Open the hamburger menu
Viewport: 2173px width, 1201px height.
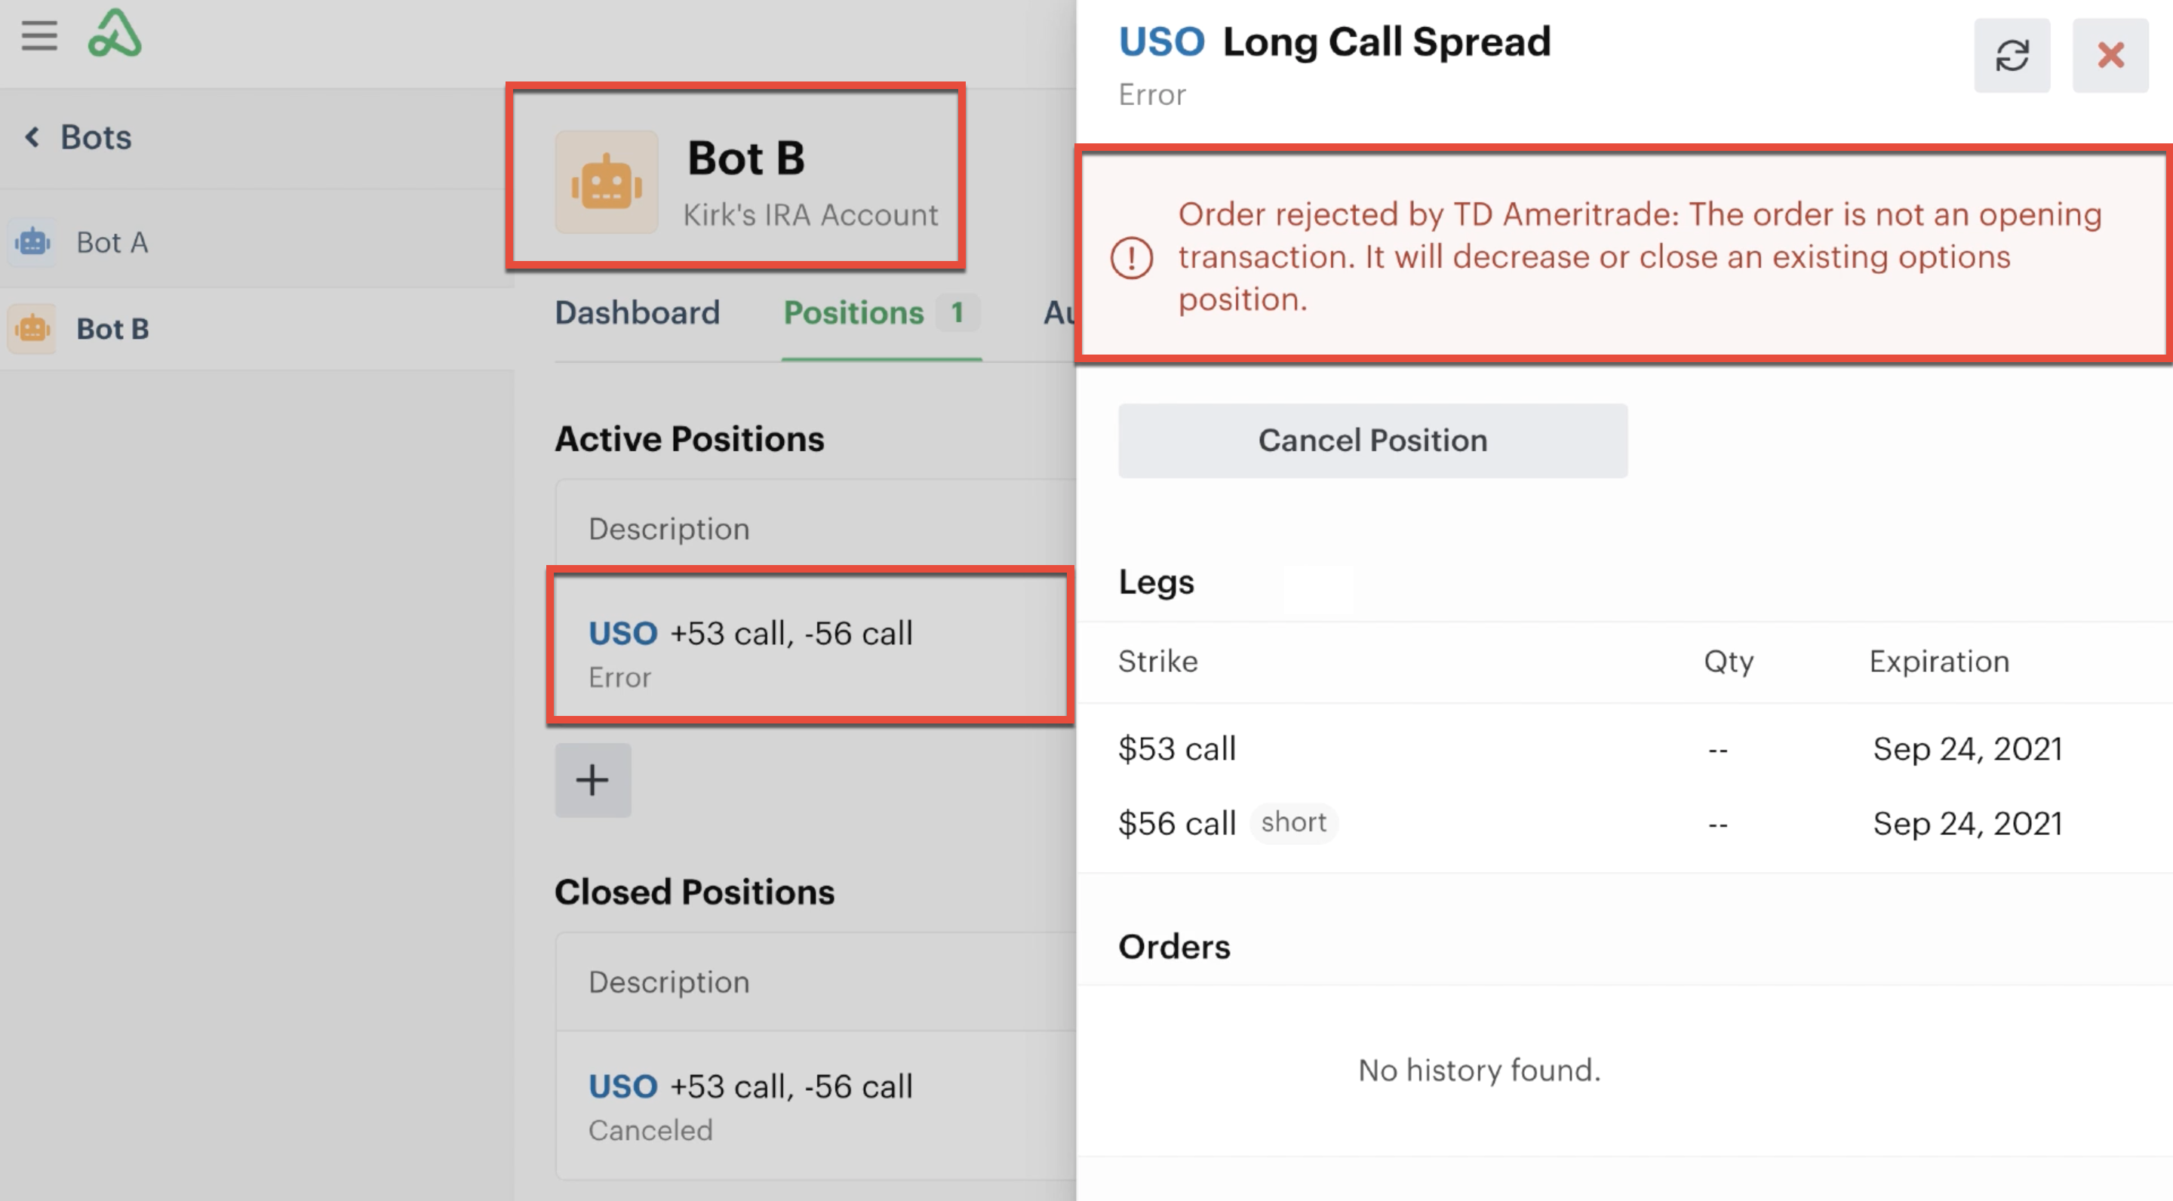(x=38, y=35)
